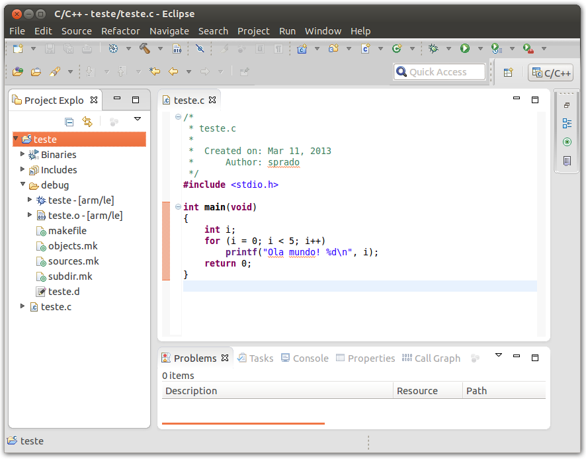Navigate Back with the yellow arrow
Viewport: 586px width, 461px height.
[173, 71]
